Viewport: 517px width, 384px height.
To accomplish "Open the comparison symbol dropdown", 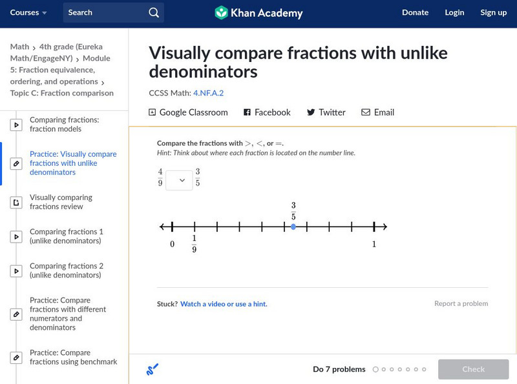I will tap(179, 181).
